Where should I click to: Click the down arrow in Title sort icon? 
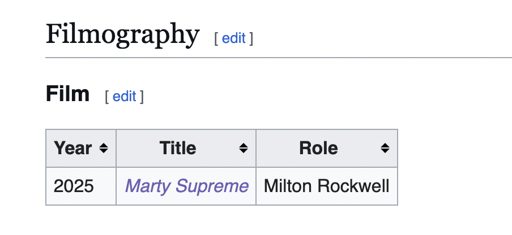[243, 151]
